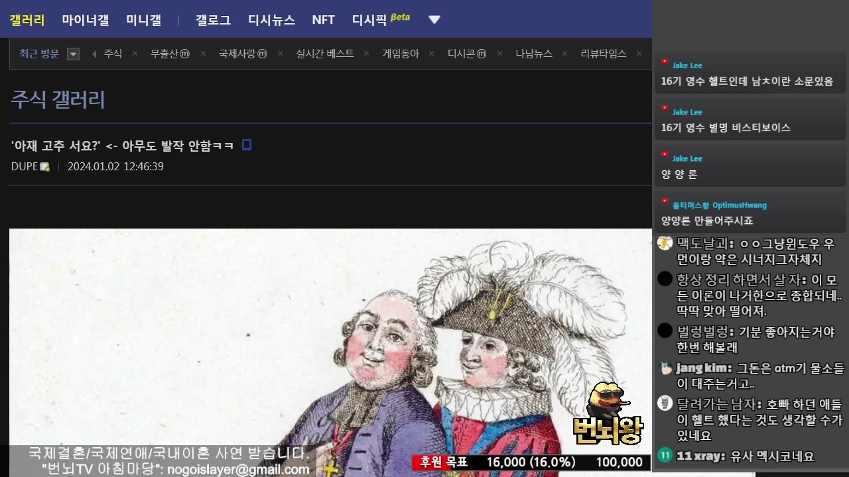849x477 pixels.
Task: Click 11 xray's green avatar
Action: (665, 455)
